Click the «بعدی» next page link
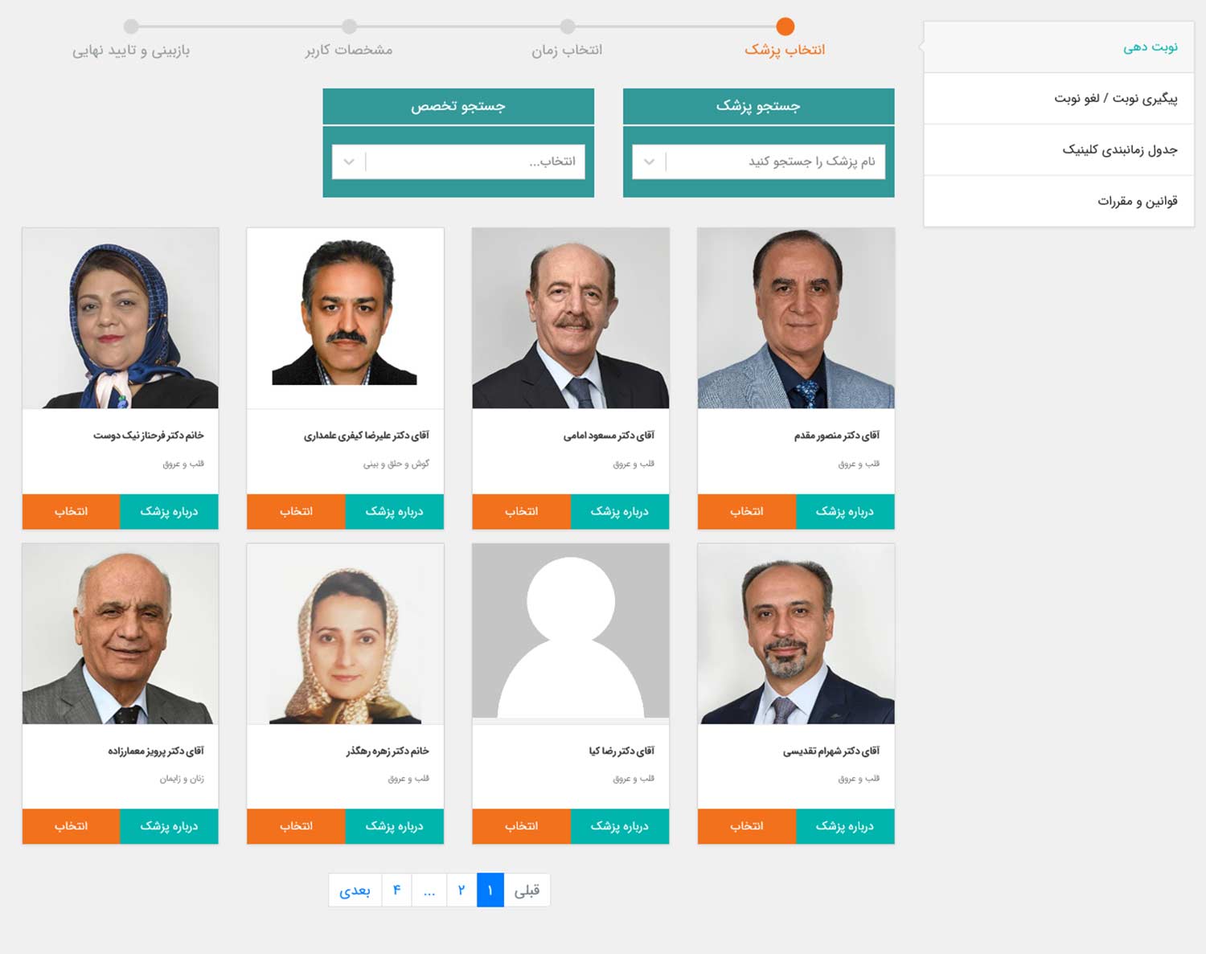Viewport: 1206px width, 954px height. click(355, 890)
